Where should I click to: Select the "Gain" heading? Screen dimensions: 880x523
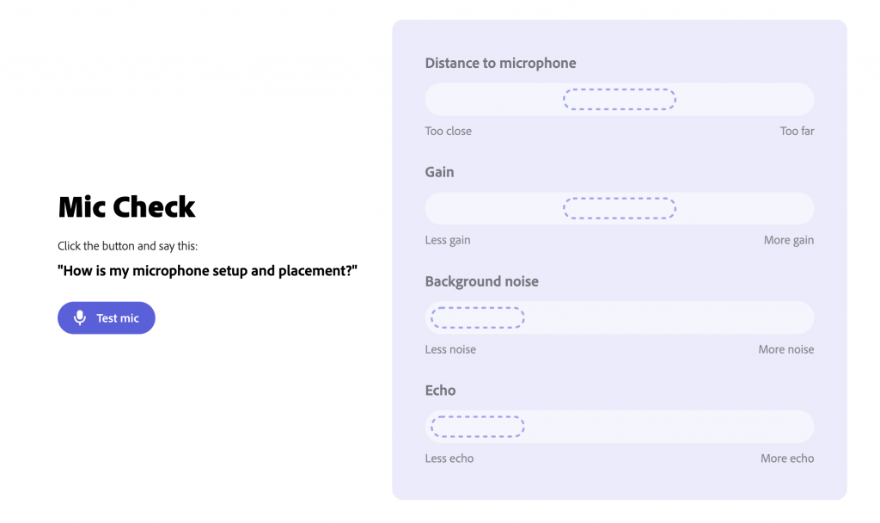click(439, 172)
